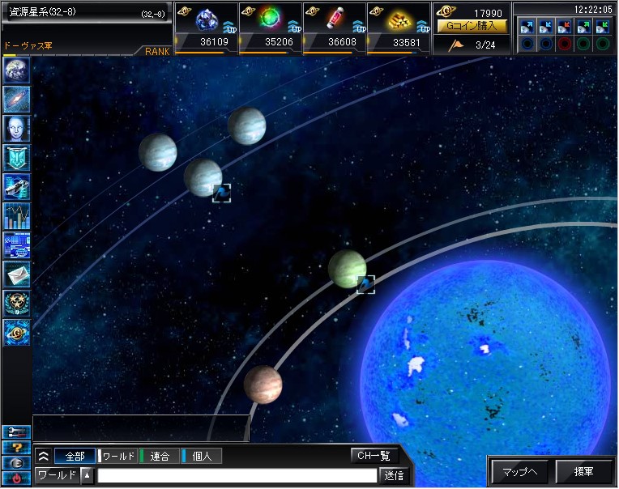Image resolution: width=619 pixels, height=489 pixels.
Task: Open the envelope mail icon
Action: 16,274
